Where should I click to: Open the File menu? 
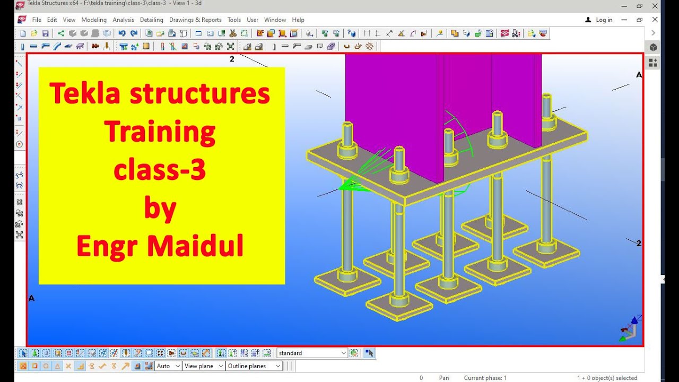click(x=37, y=20)
